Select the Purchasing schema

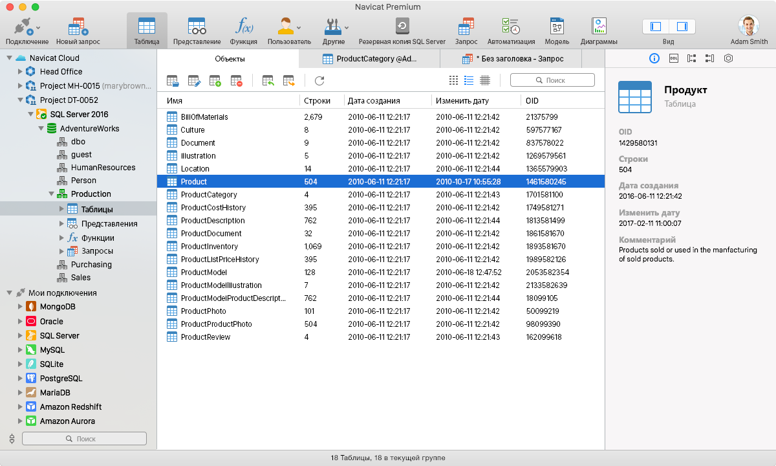point(91,264)
